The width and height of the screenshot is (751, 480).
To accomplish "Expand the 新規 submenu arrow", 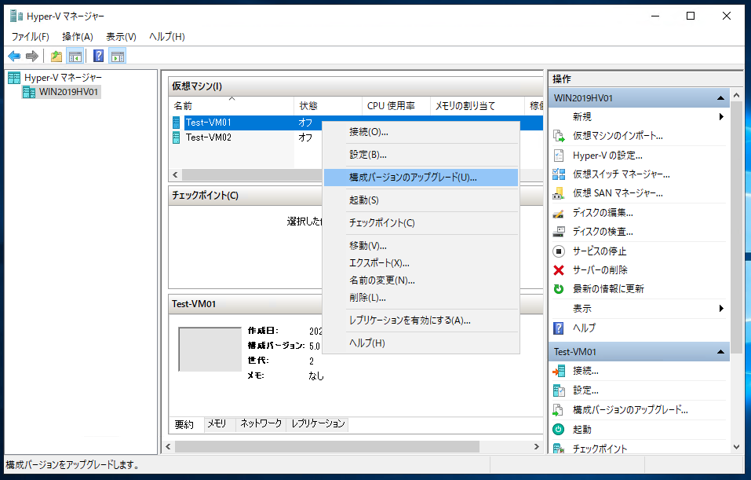I will pyautogui.click(x=720, y=117).
